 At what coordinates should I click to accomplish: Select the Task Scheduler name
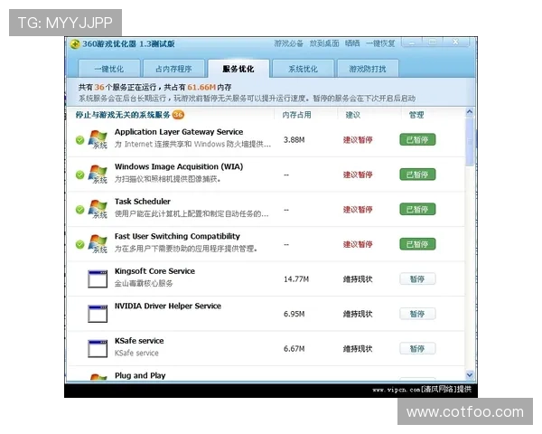pos(143,202)
